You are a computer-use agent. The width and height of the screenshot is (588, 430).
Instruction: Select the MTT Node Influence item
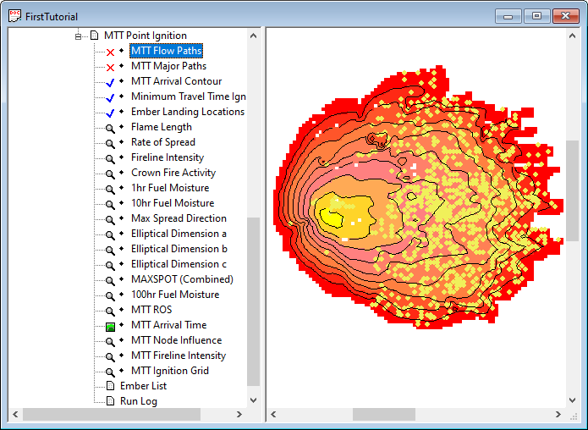pos(176,340)
